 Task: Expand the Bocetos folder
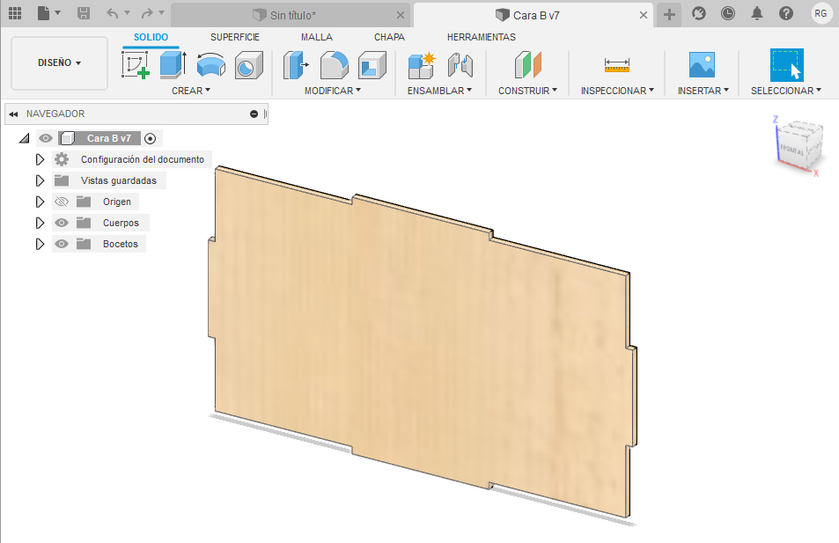click(40, 244)
